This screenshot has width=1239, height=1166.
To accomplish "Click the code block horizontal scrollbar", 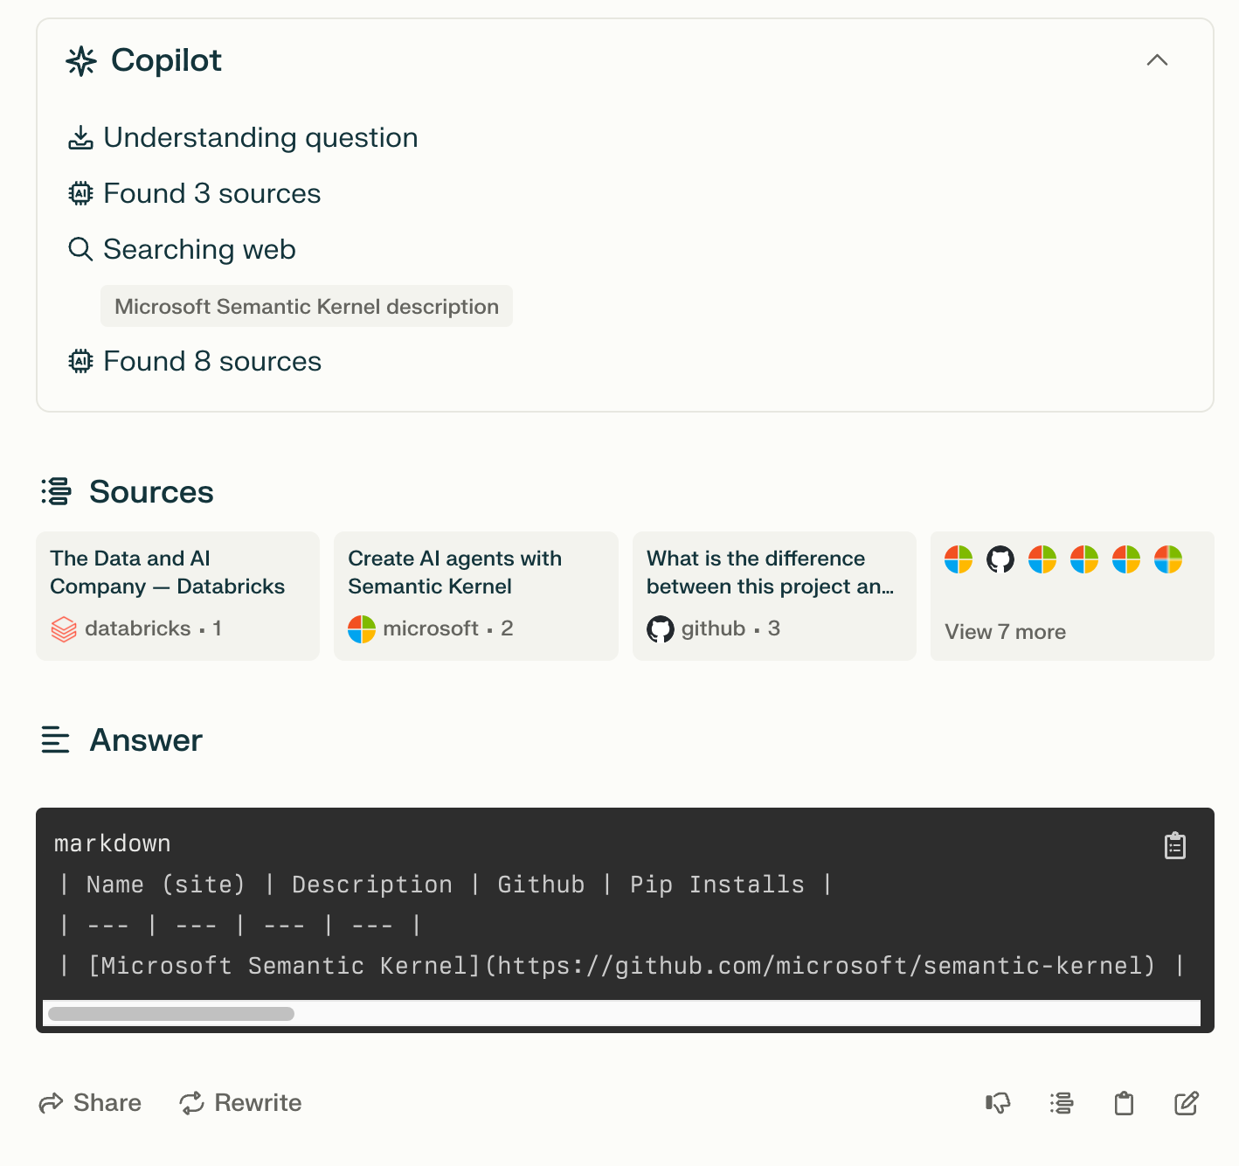I will point(171,1014).
